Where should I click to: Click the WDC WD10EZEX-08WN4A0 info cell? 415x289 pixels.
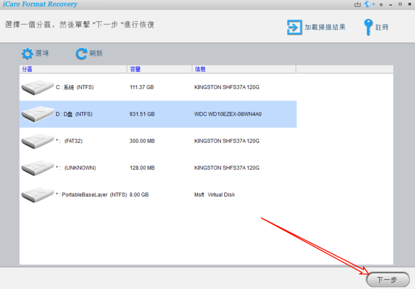point(228,114)
